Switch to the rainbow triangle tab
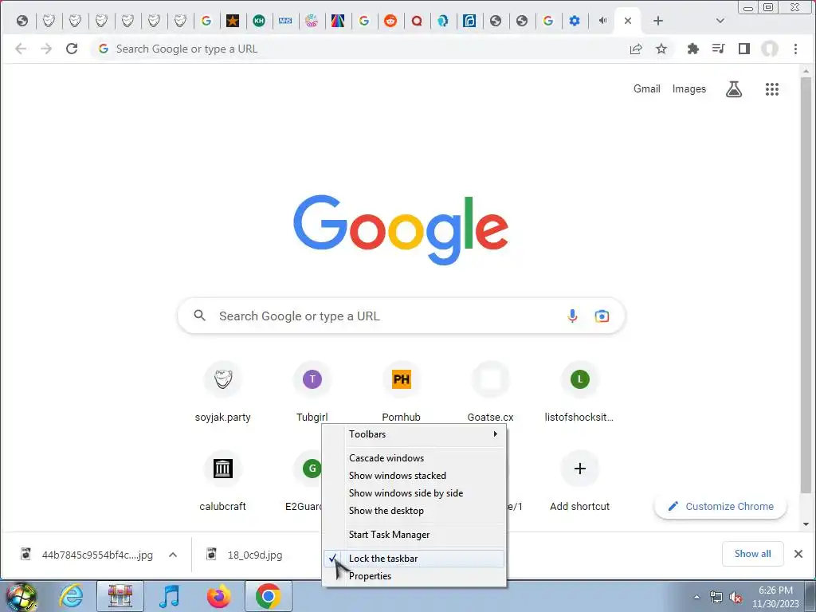Screen dimensions: 816x612 pyautogui.click(x=338, y=21)
